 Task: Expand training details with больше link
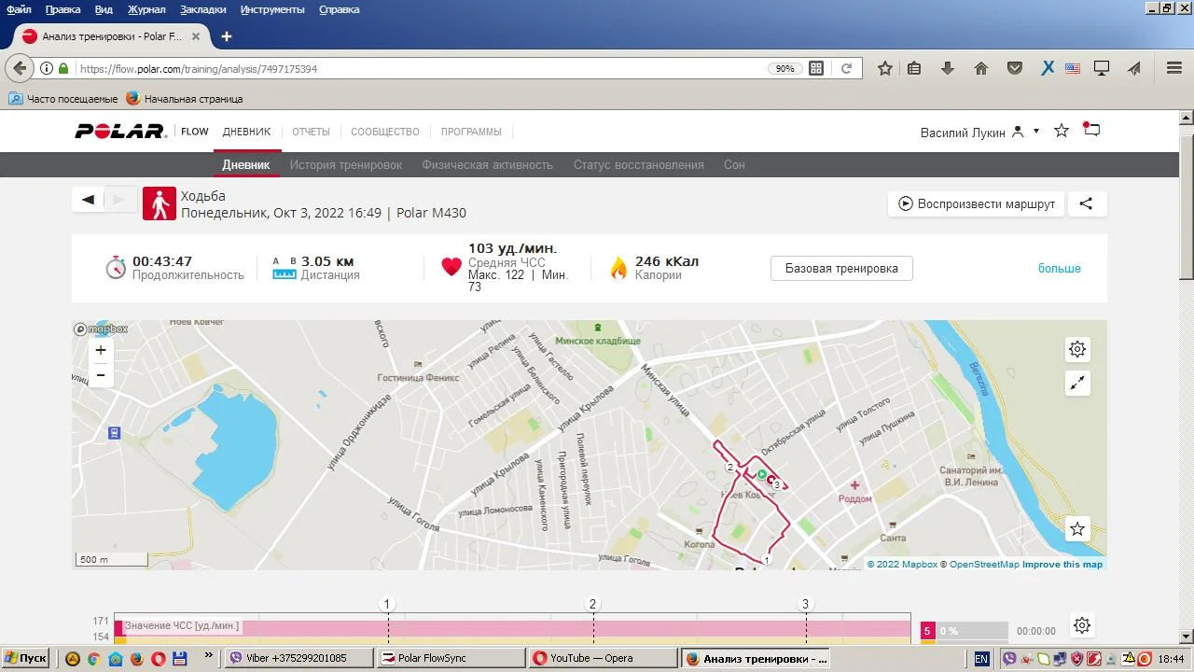1059,269
